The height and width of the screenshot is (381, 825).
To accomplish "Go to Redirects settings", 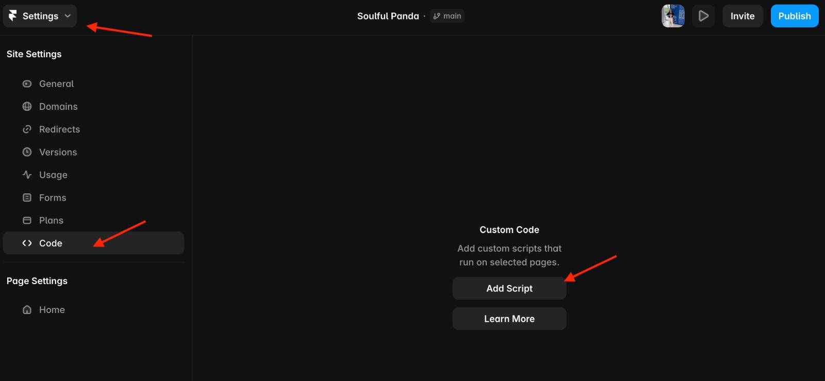I will pyautogui.click(x=93, y=129).
